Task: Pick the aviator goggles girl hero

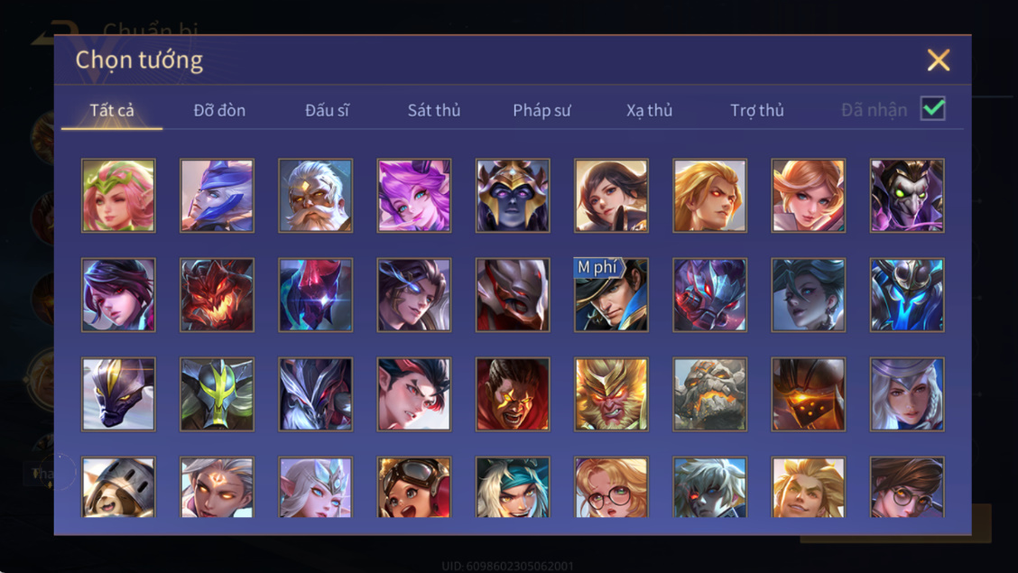Action: click(x=414, y=486)
